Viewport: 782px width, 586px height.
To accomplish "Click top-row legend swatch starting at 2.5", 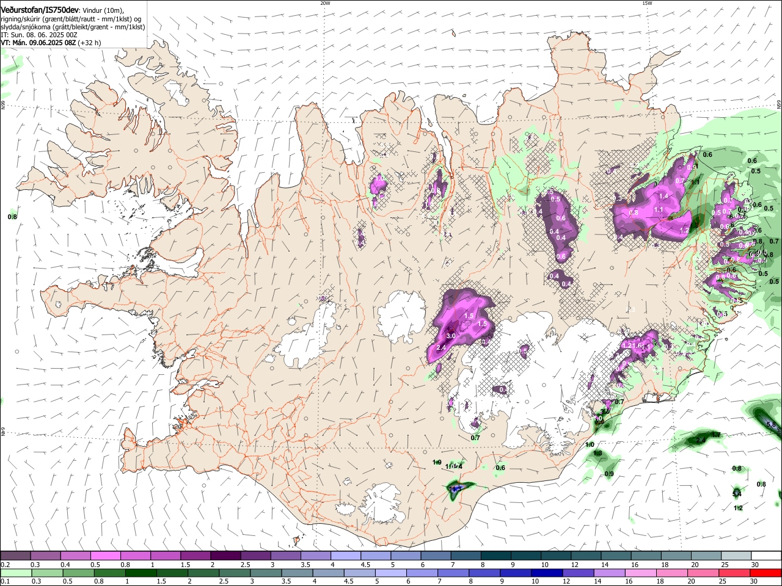I will 255,556.
